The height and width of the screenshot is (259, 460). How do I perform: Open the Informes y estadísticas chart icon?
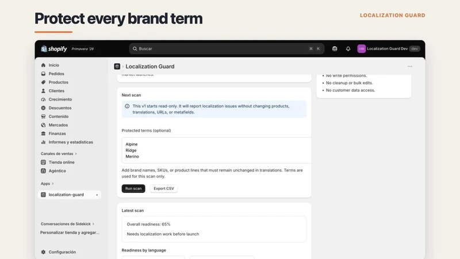(x=44, y=142)
